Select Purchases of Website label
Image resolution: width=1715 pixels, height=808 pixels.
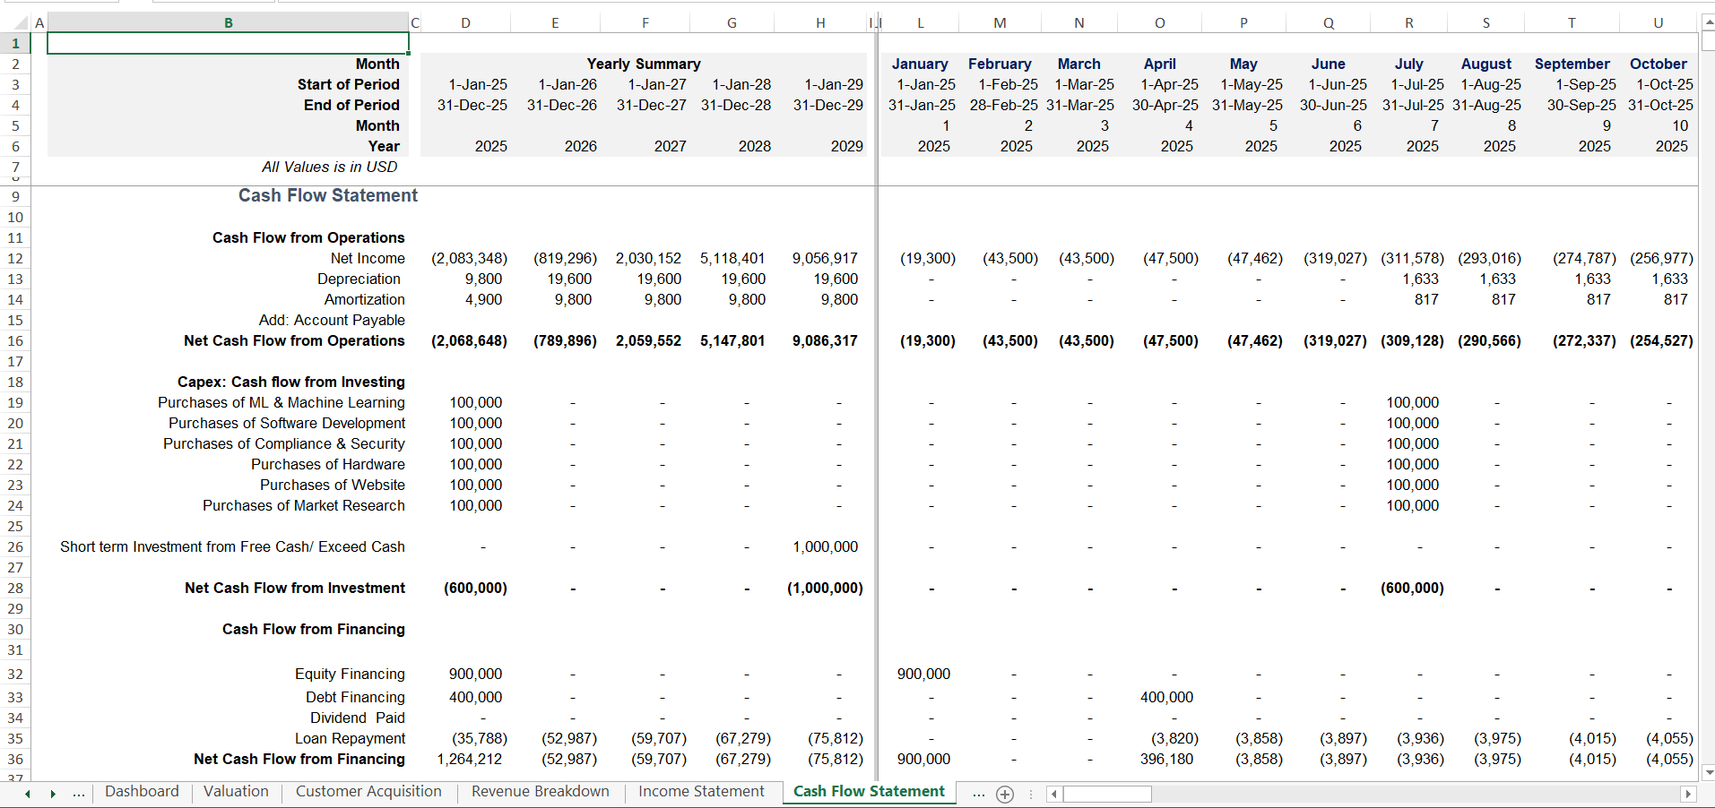(x=332, y=486)
